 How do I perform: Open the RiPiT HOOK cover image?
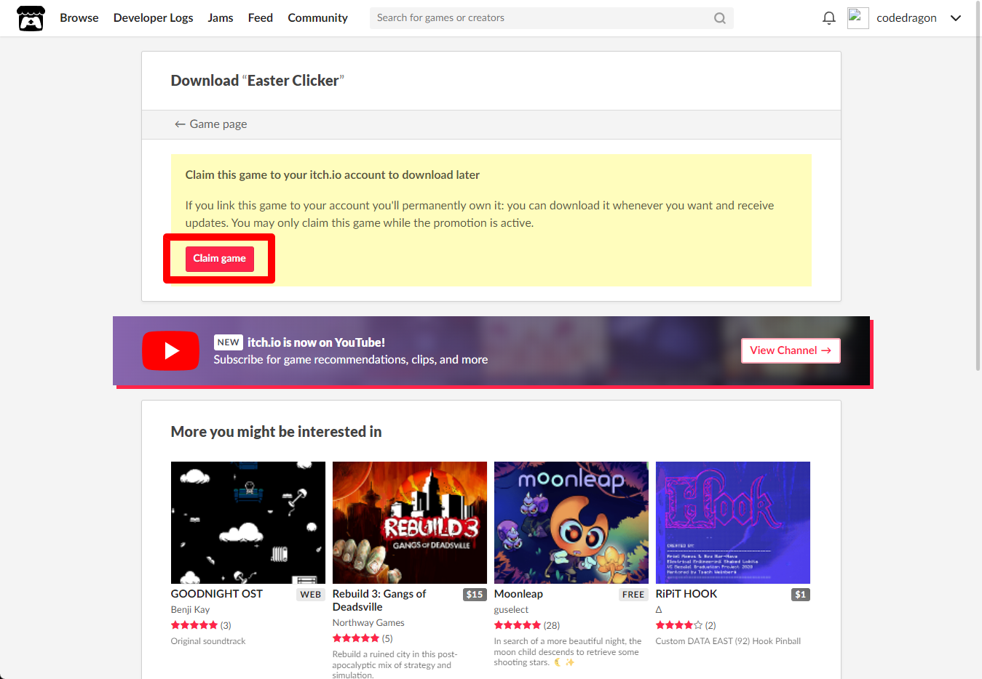click(x=733, y=523)
